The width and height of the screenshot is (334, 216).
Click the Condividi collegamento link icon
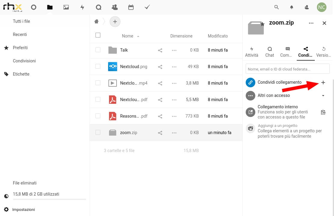(x=251, y=82)
